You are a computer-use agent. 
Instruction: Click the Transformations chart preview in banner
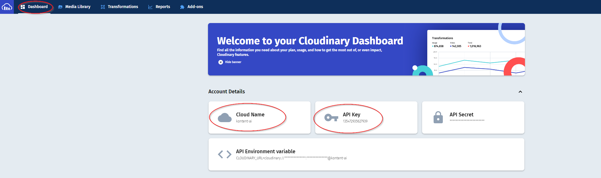click(476, 53)
